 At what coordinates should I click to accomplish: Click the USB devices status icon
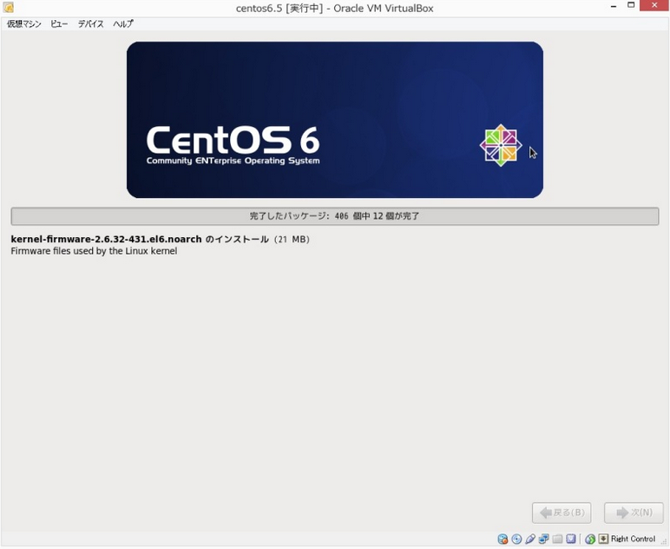tap(530, 539)
